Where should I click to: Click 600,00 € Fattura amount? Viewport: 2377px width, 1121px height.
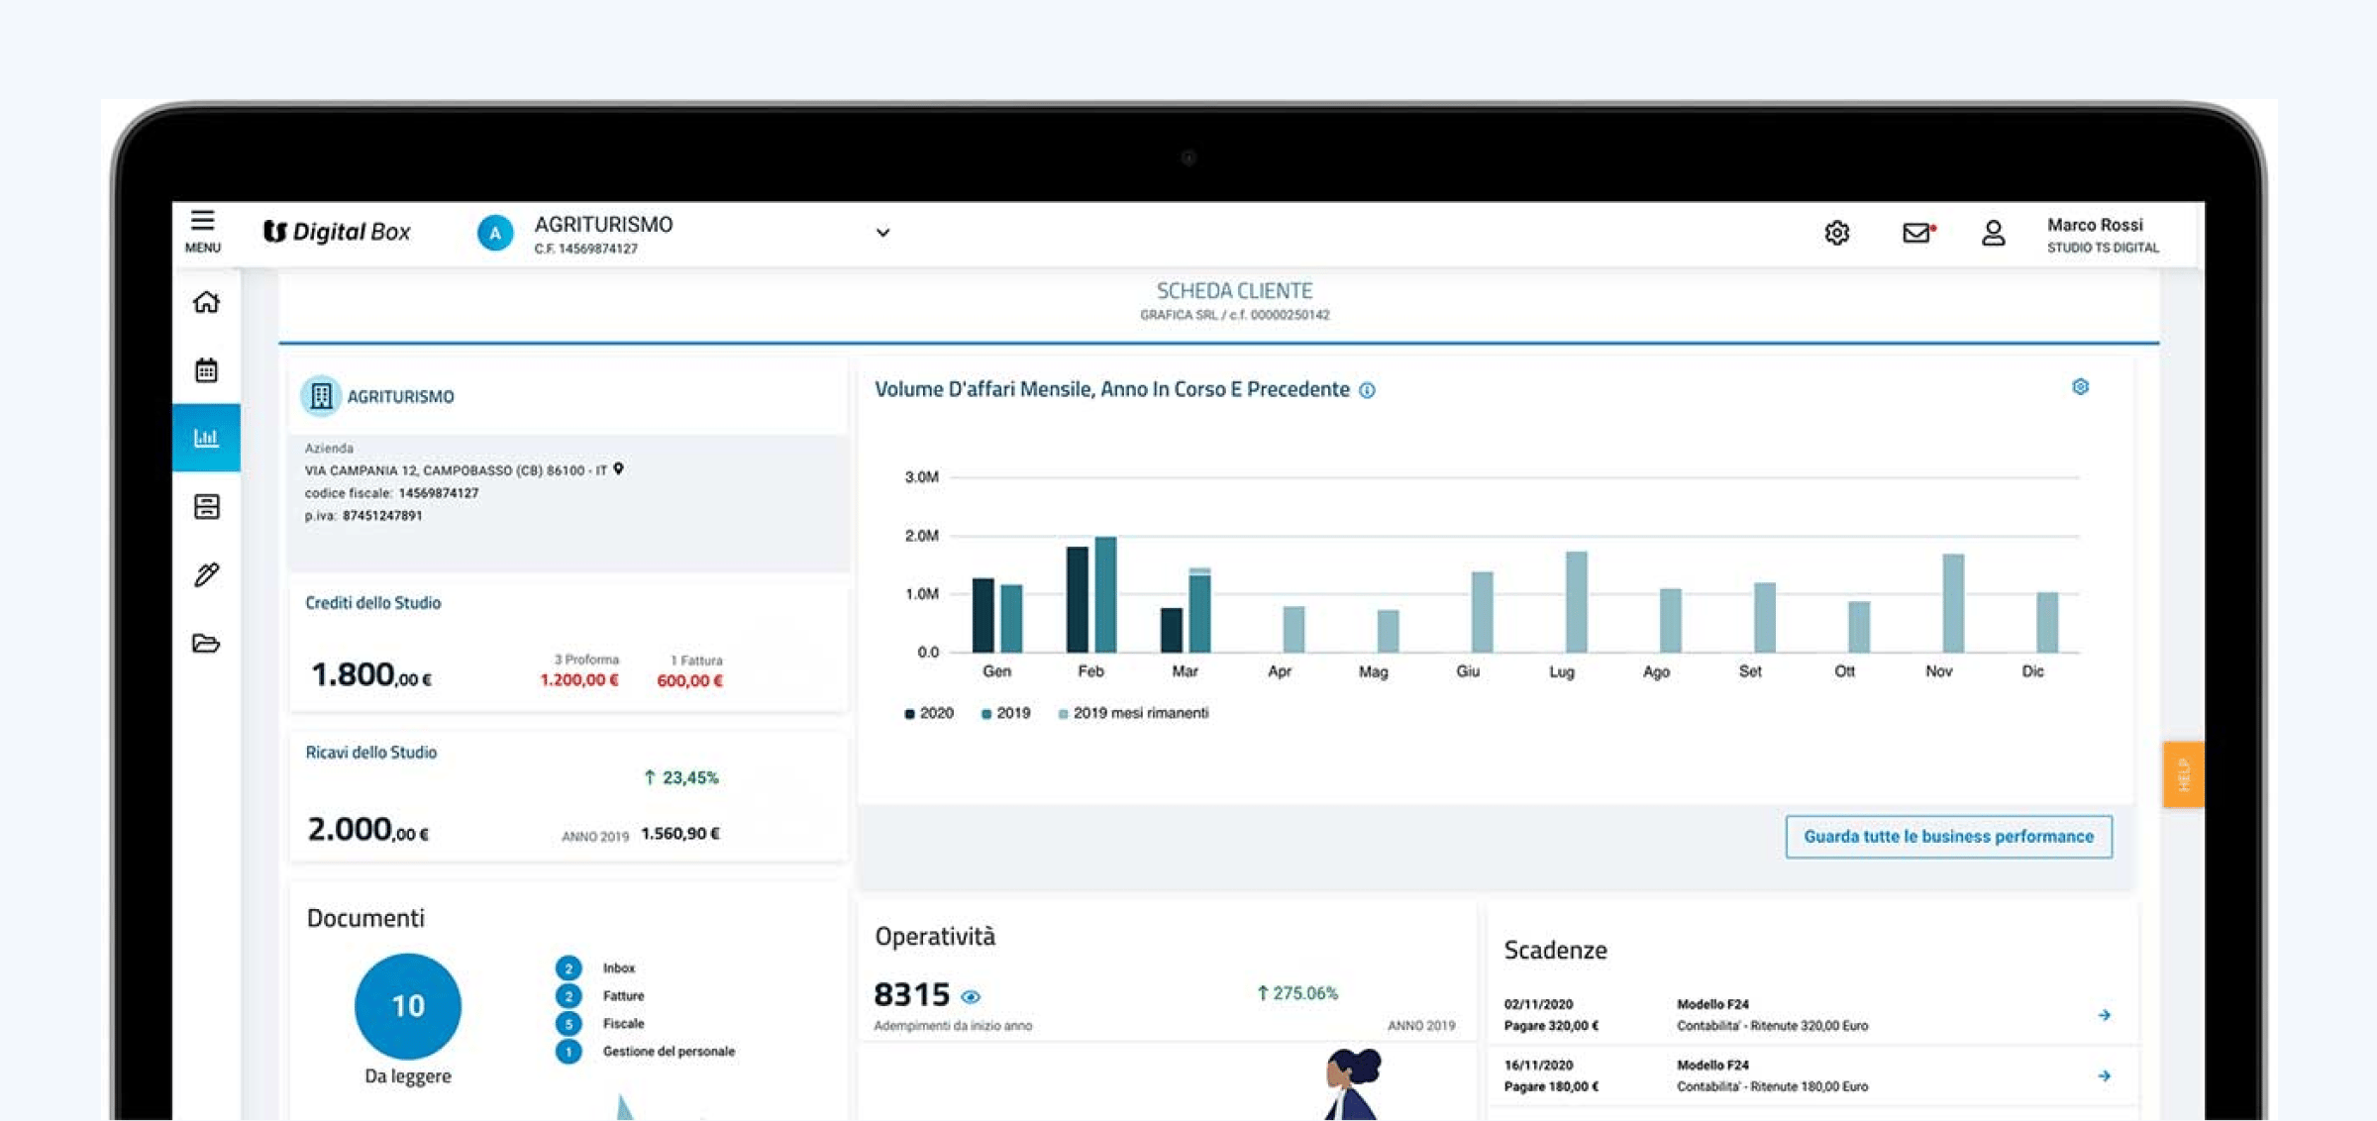(690, 680)
